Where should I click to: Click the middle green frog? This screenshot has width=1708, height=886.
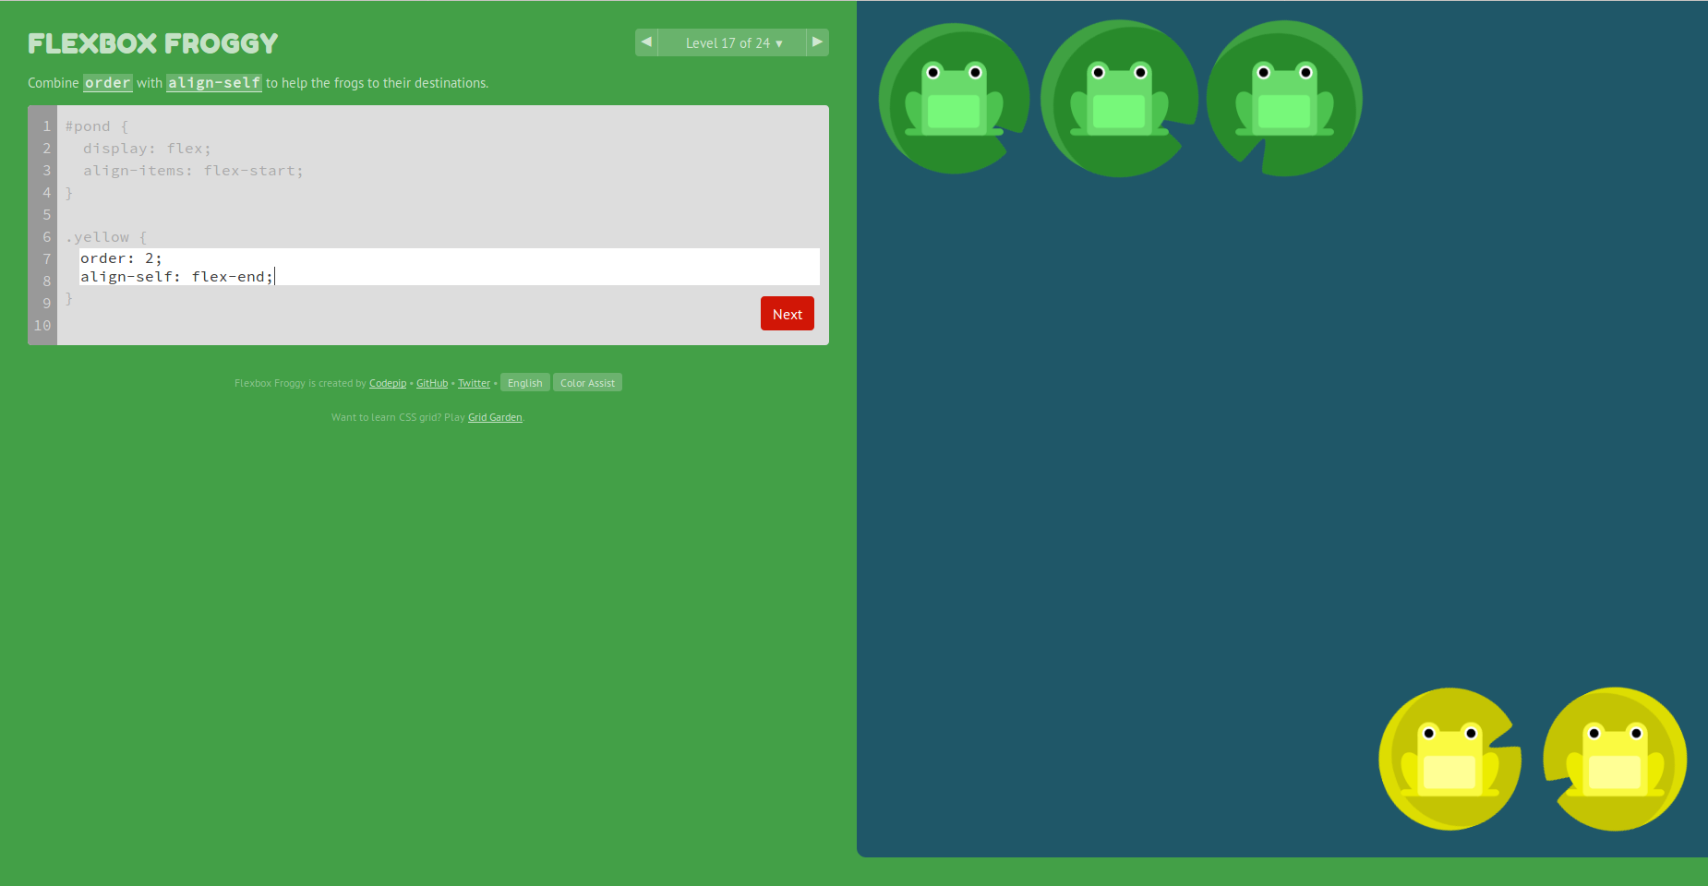(1119, 99)
